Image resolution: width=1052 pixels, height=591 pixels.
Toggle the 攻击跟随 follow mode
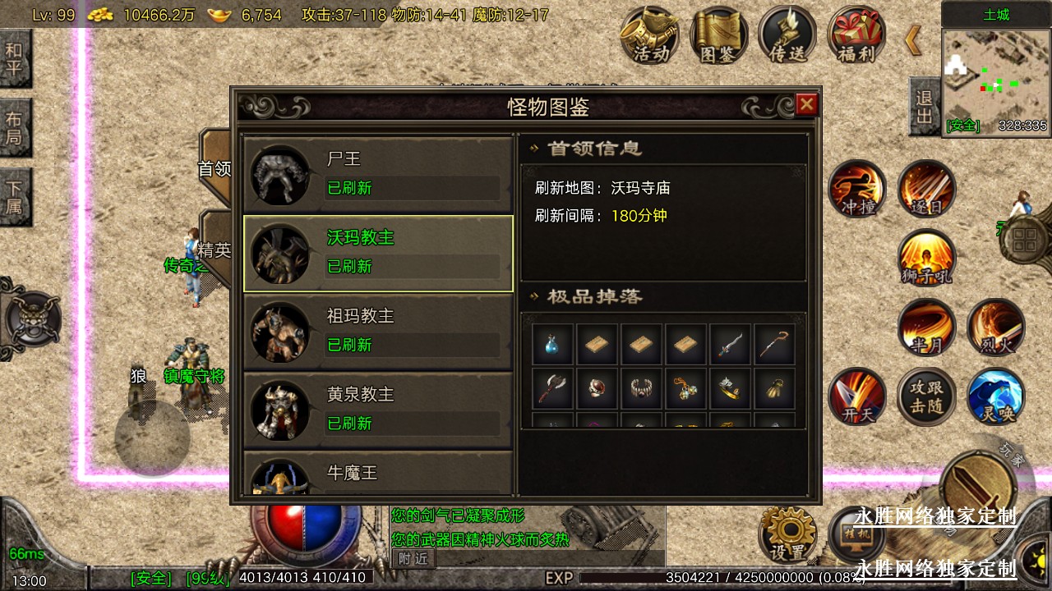[927, 397]
